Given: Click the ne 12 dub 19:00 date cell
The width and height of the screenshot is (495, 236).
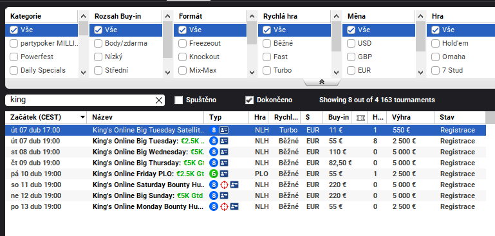Looking at the screenshot, I should click(x=35, y=195).
